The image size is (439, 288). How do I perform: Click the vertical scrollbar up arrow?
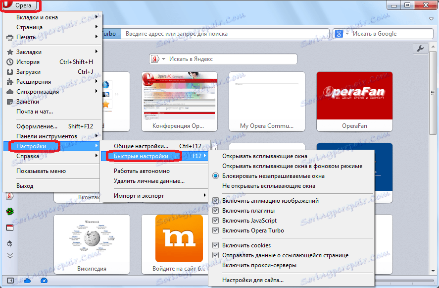(433, 47)
